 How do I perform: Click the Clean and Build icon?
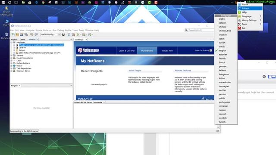tap(74, 34)
